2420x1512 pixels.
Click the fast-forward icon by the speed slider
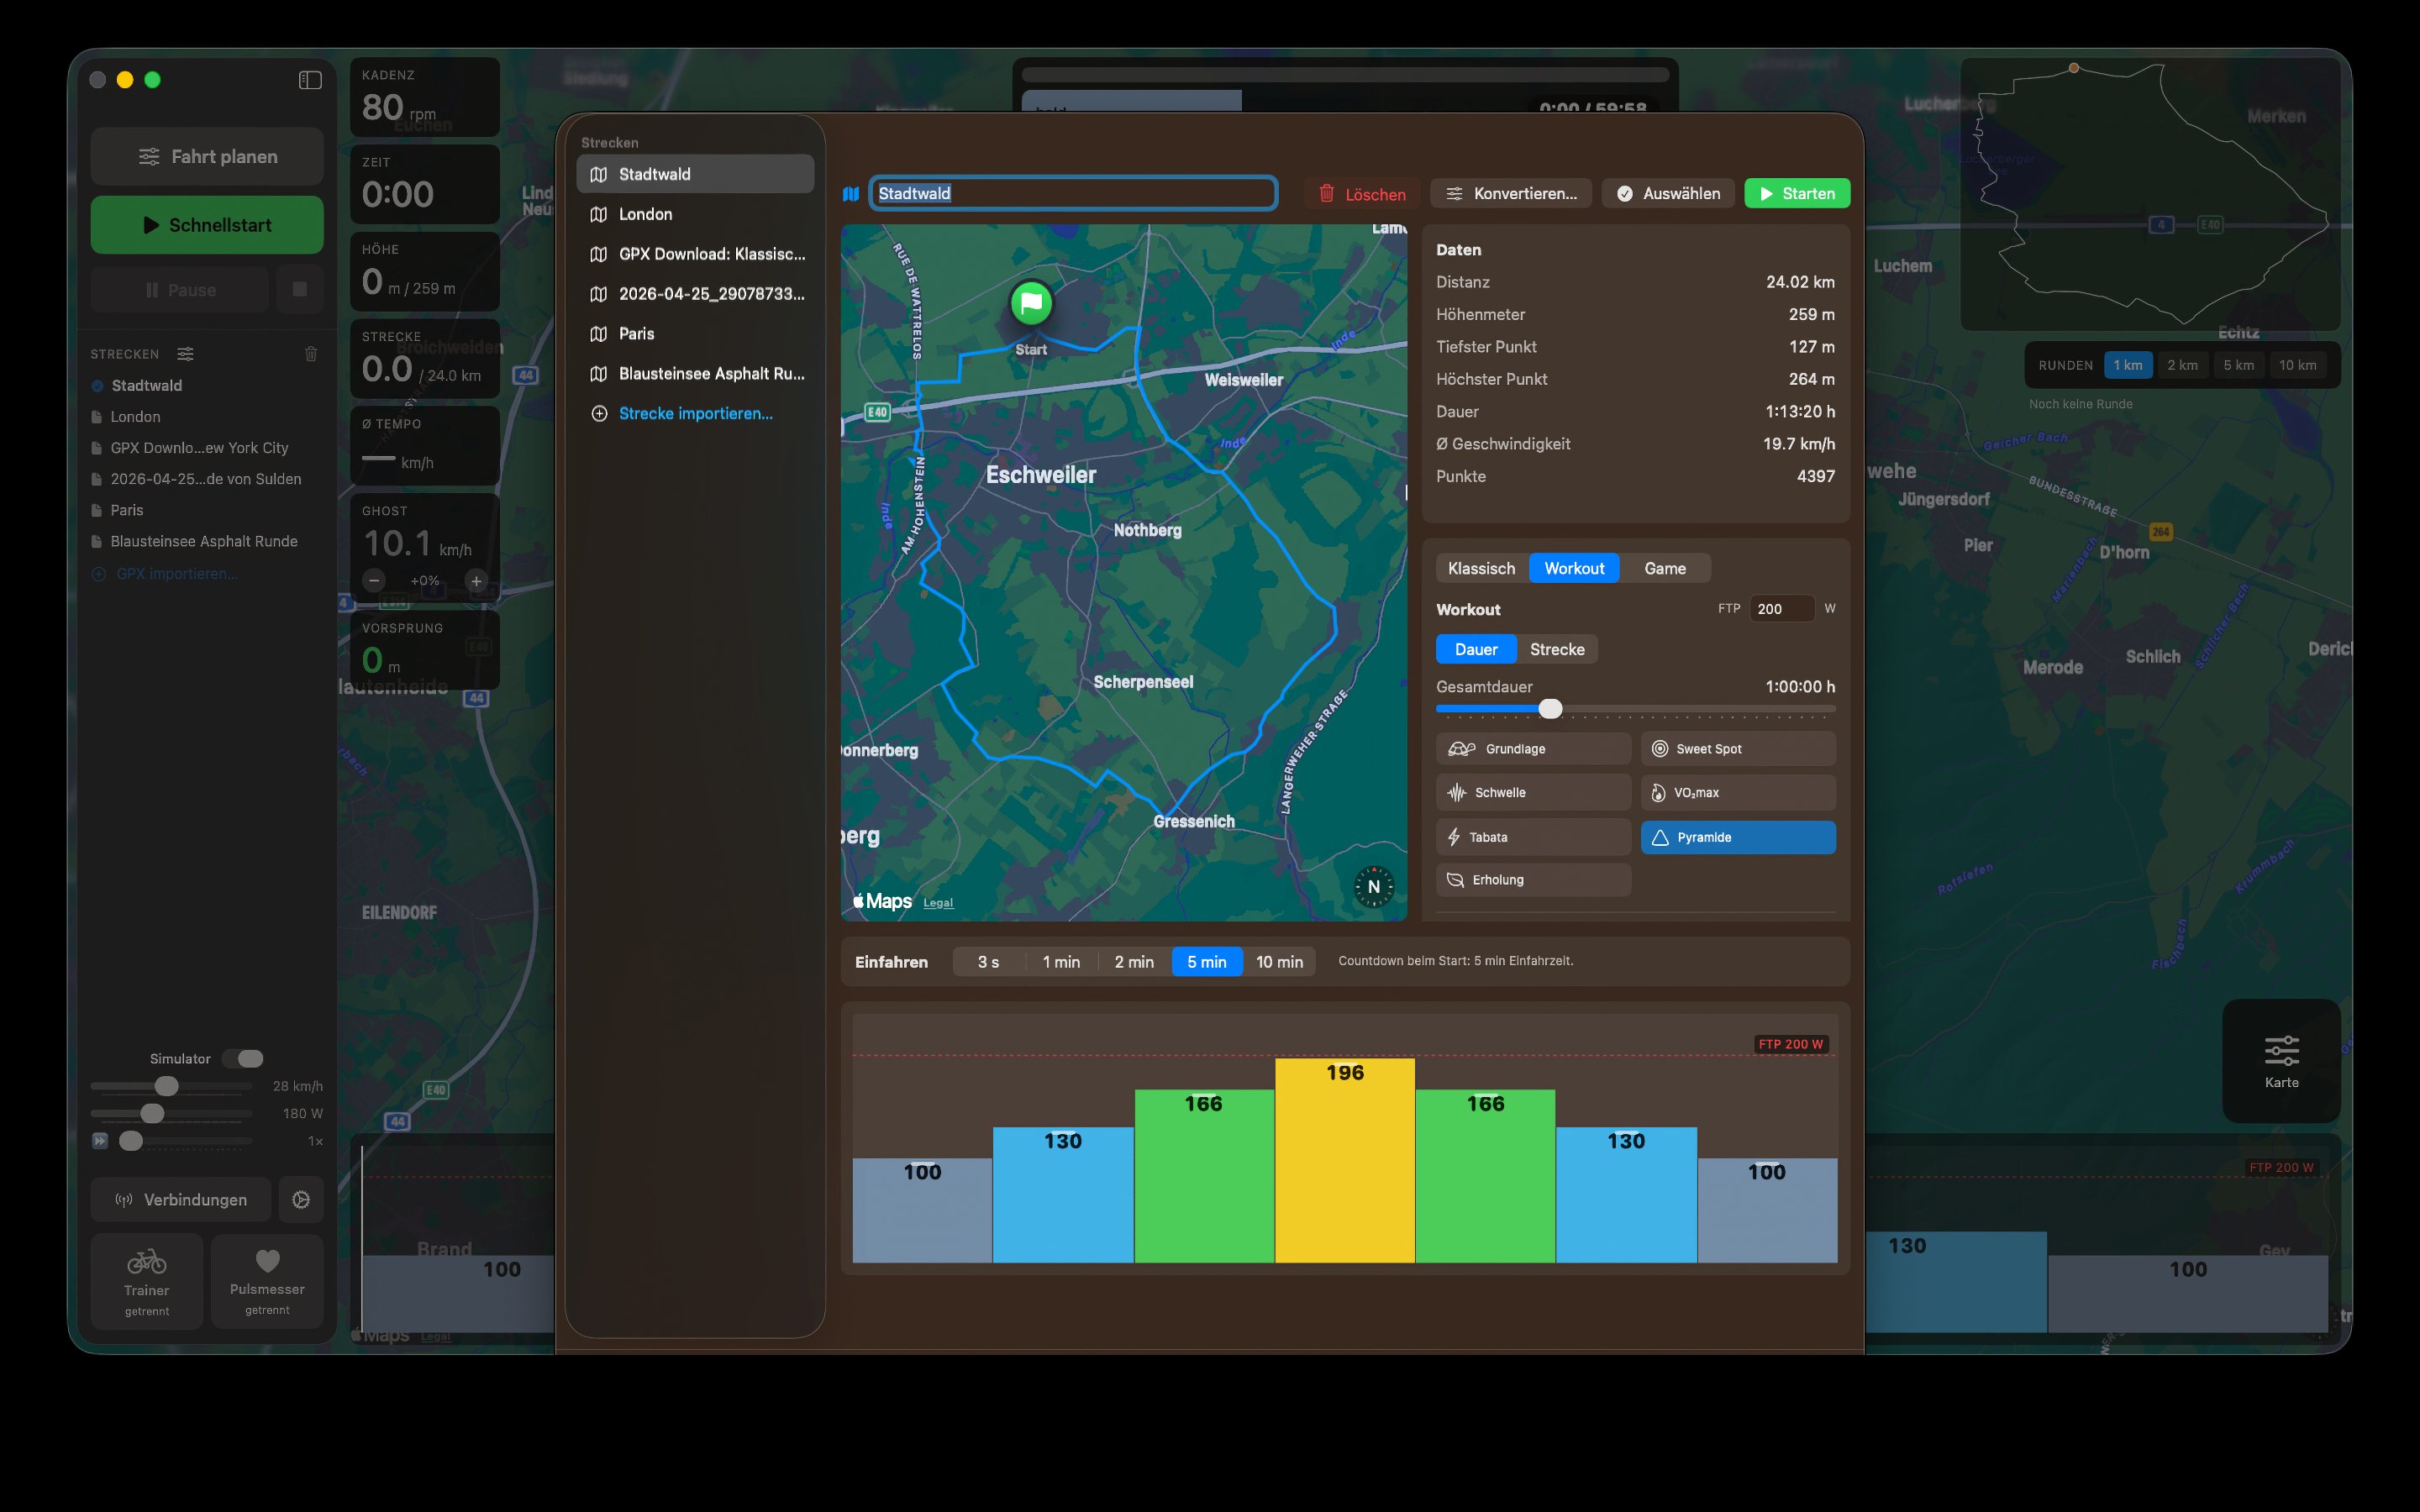tap(100, 1141)
